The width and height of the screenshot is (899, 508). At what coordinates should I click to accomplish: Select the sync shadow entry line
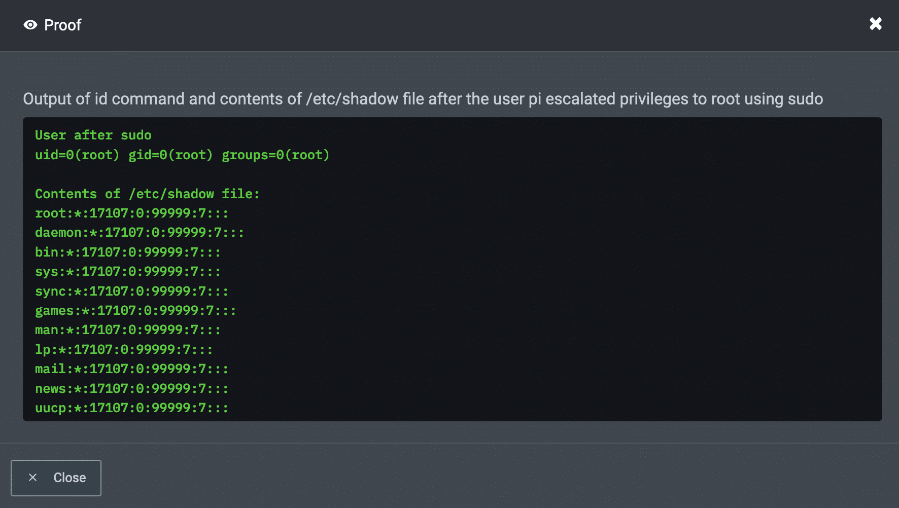132,292
